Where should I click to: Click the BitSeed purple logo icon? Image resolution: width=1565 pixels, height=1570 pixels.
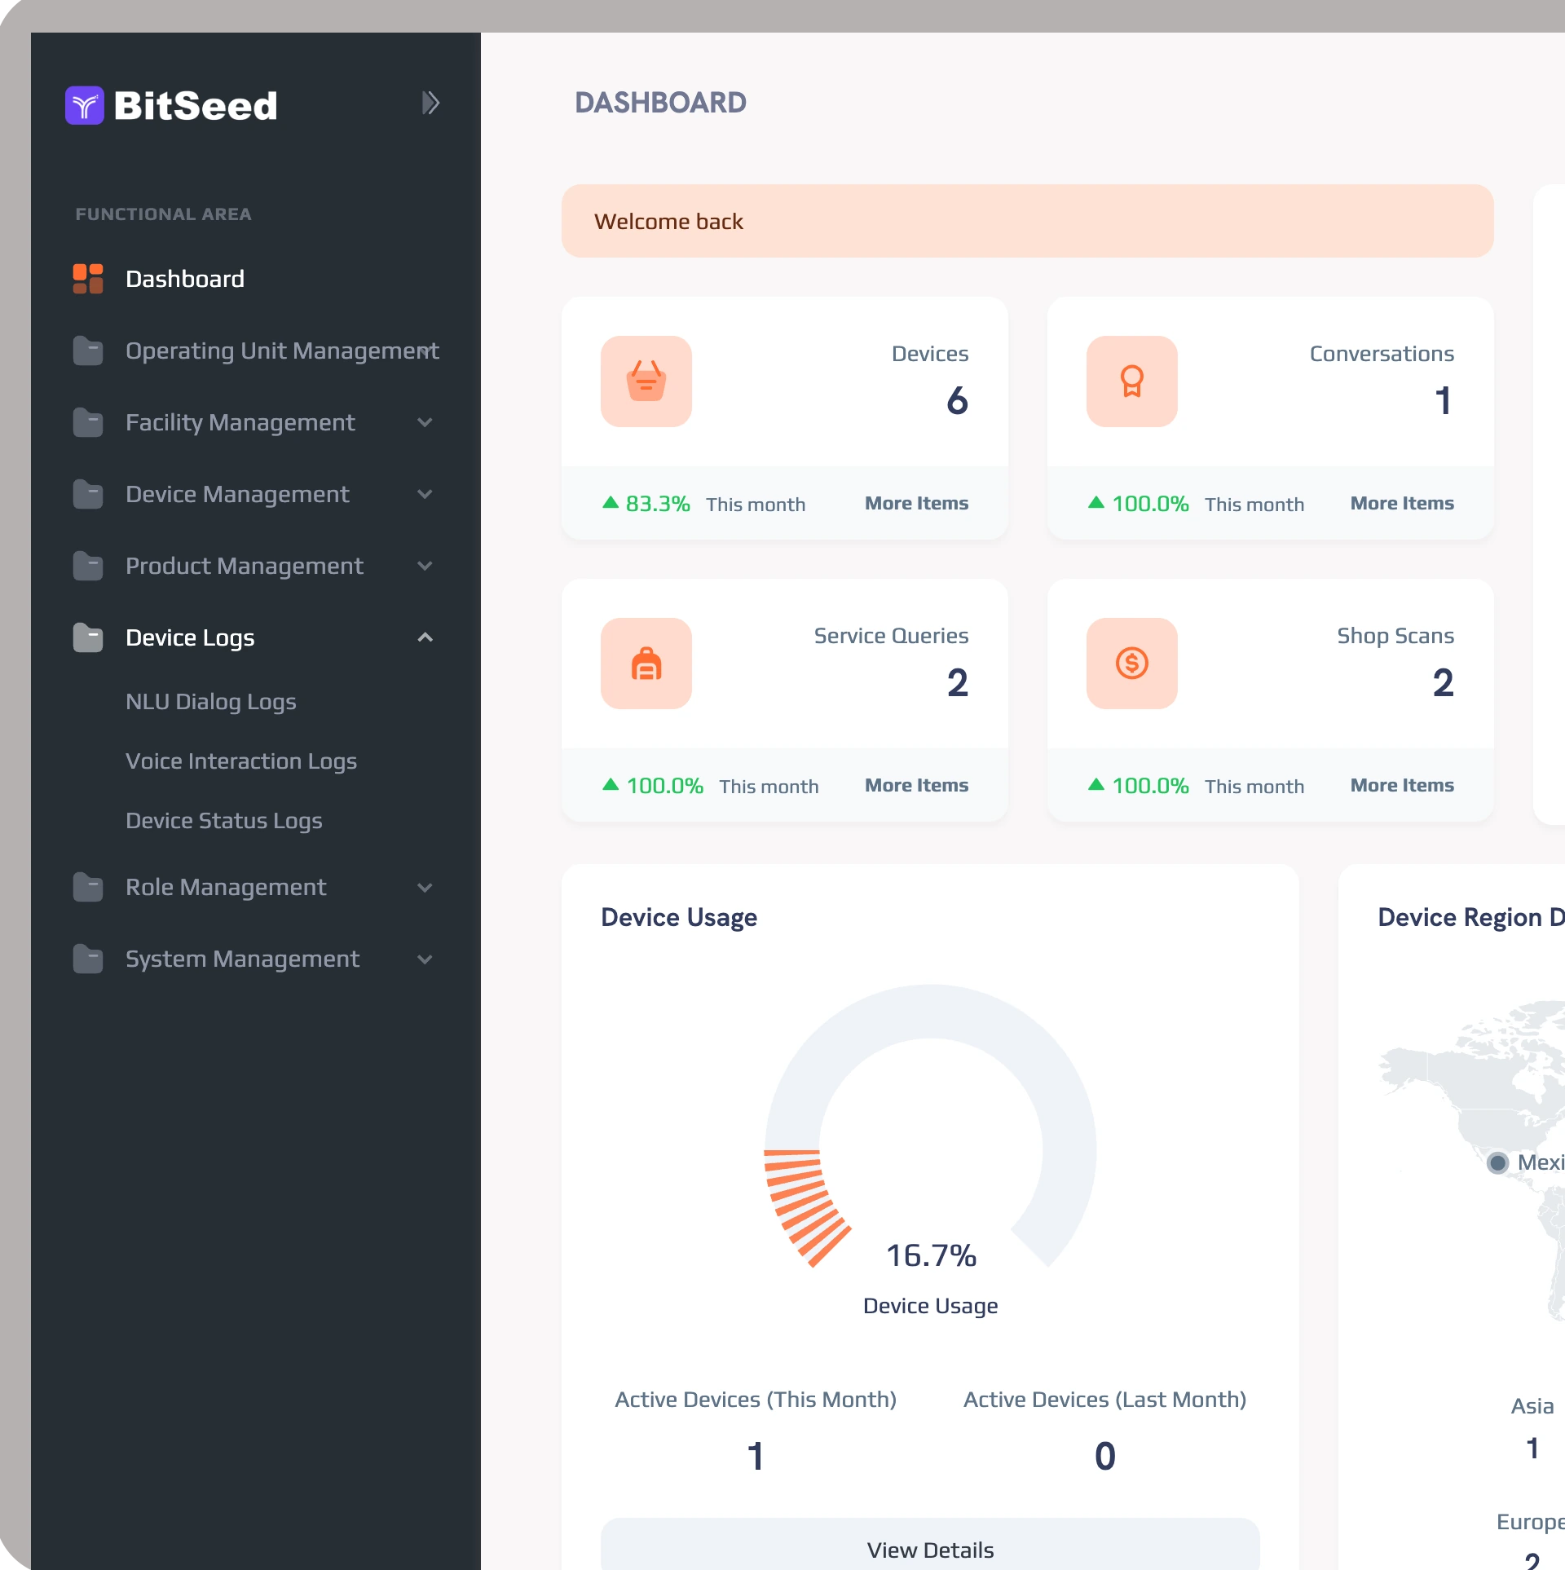pos(85,105)
